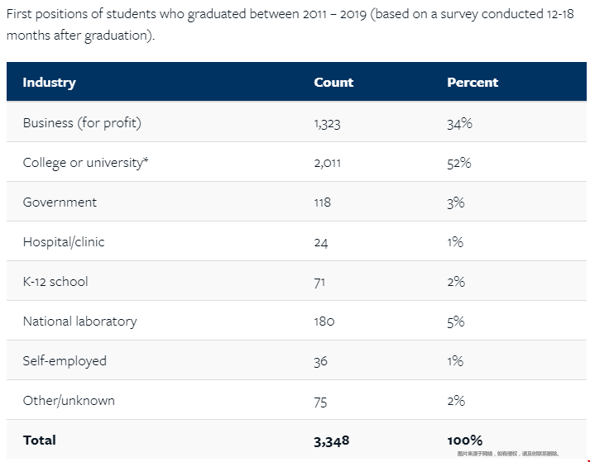The image size is (590, 462).
Task: Click the National laboratory row label
Action: 79,321
